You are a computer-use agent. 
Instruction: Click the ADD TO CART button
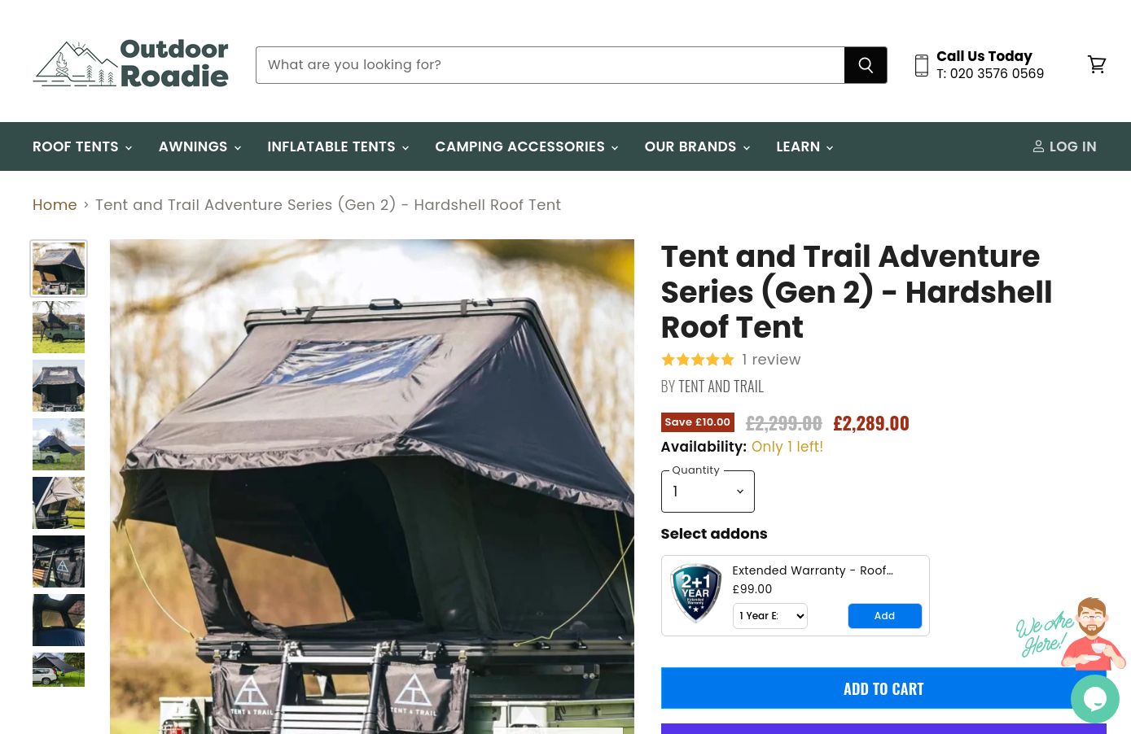[x=883, y=688]
